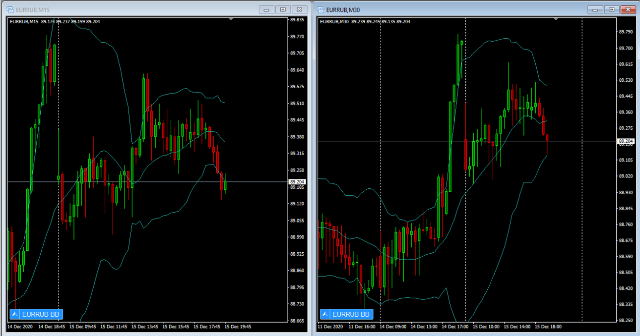This screenshot has width=640, height=336.
Task: Click the 89.055 price label in M15 scale
Action: click(x=297, y=221)
